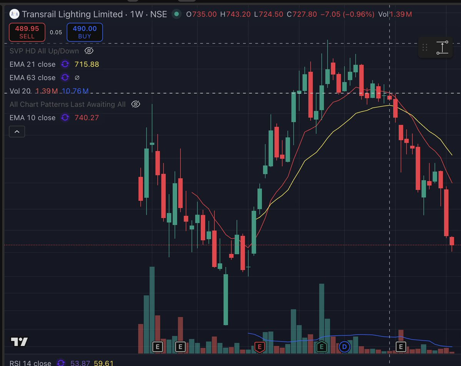Click the empty ∅ value of EMA 63
The image size is (461, 366).
[x=77, y=78]
